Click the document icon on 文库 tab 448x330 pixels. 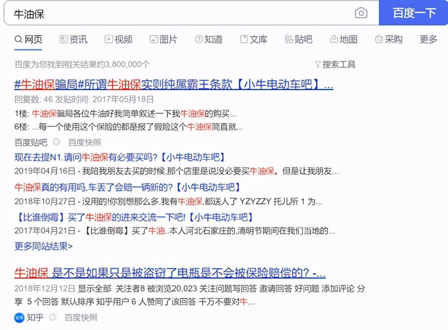(x=244, y=39)
